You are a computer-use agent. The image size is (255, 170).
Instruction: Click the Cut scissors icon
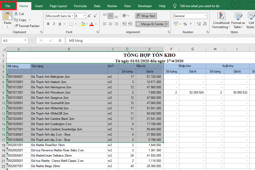pyautogui.click(x=16, y=14)
